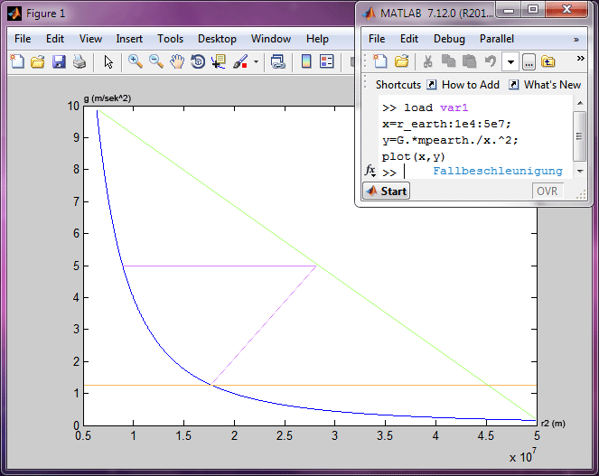Click go up one folder icon
Viewport: 599px width, 476px height.
click(x=548, y=61)
